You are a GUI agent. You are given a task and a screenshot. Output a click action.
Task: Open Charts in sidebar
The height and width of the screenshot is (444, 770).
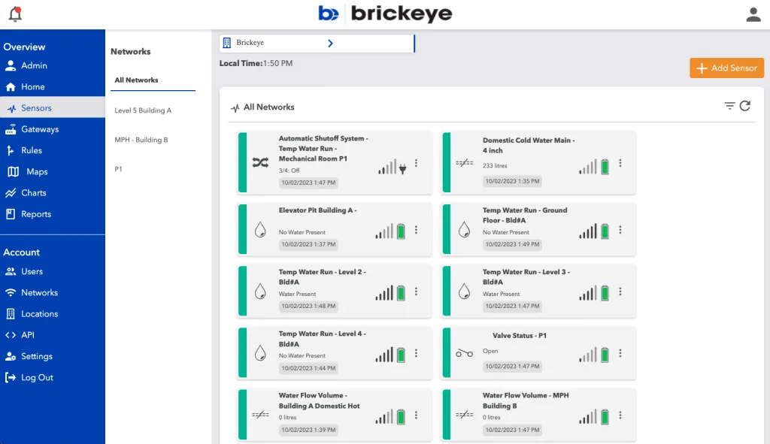(53, 193)
